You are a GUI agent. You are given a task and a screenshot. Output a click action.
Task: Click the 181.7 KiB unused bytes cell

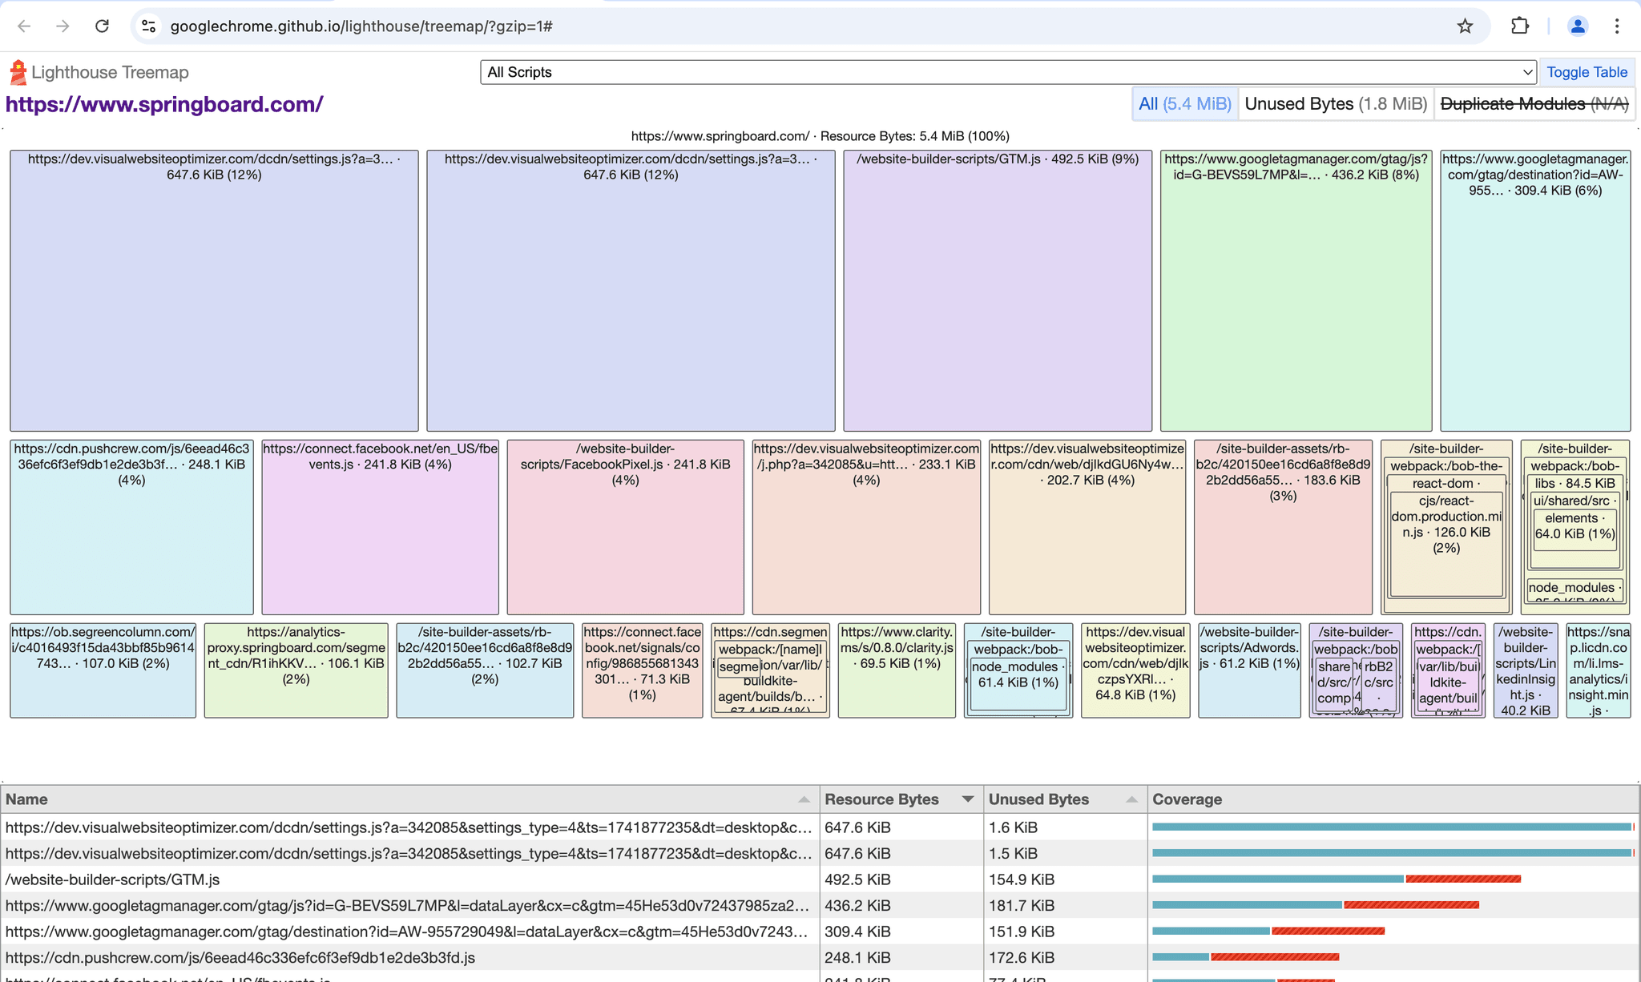point(1065,906)
